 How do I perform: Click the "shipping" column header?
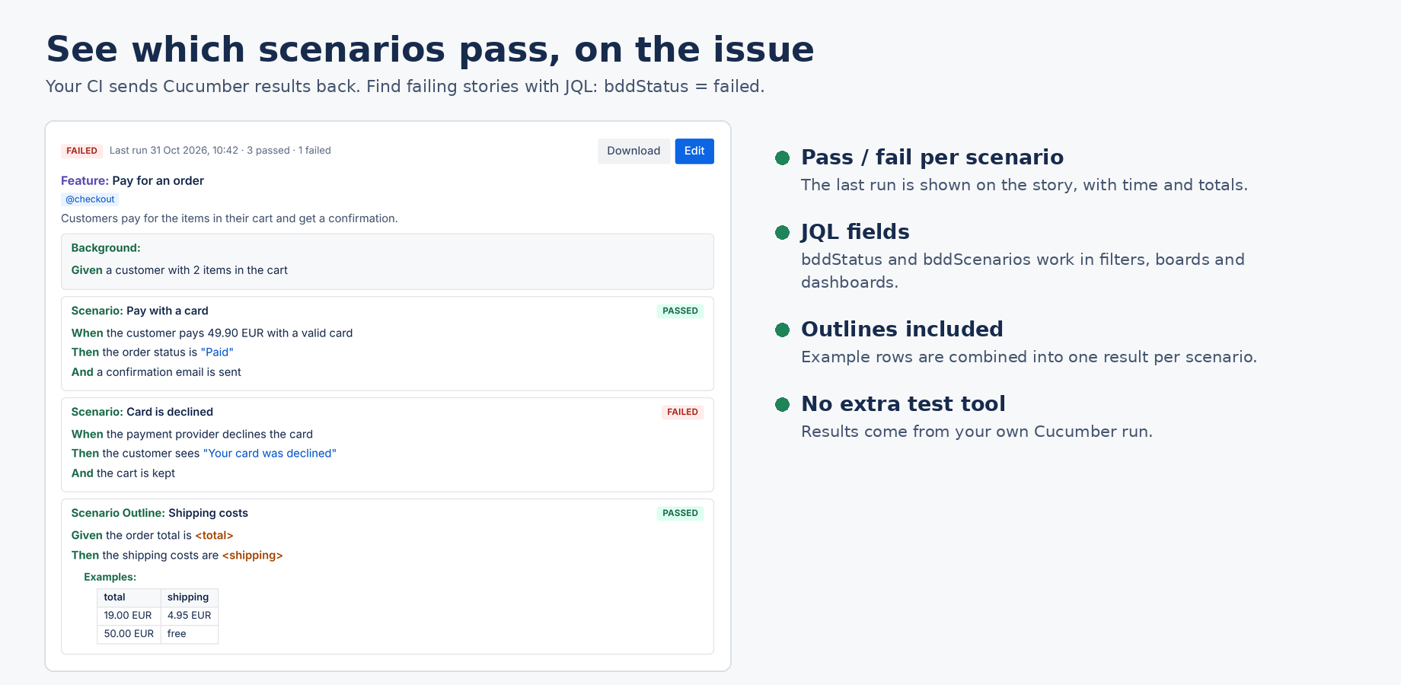point(190,597)
